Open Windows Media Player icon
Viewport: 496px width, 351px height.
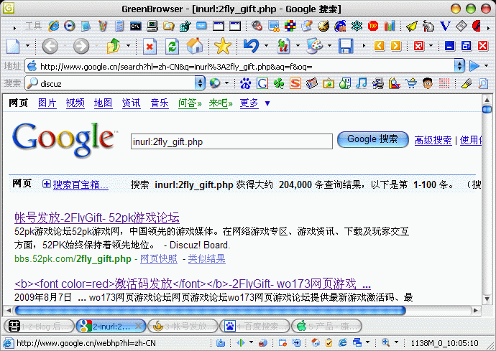tap(70, 26)
